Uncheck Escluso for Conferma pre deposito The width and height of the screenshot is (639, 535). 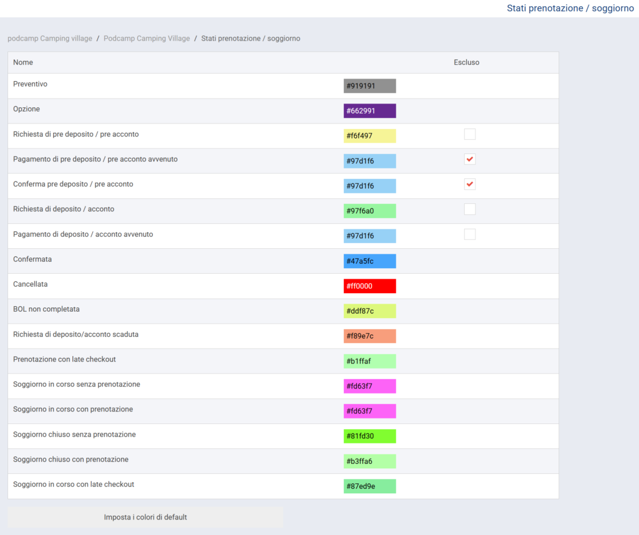(470, 185)
